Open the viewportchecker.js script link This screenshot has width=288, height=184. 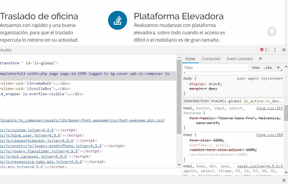[x=37, y=141]
